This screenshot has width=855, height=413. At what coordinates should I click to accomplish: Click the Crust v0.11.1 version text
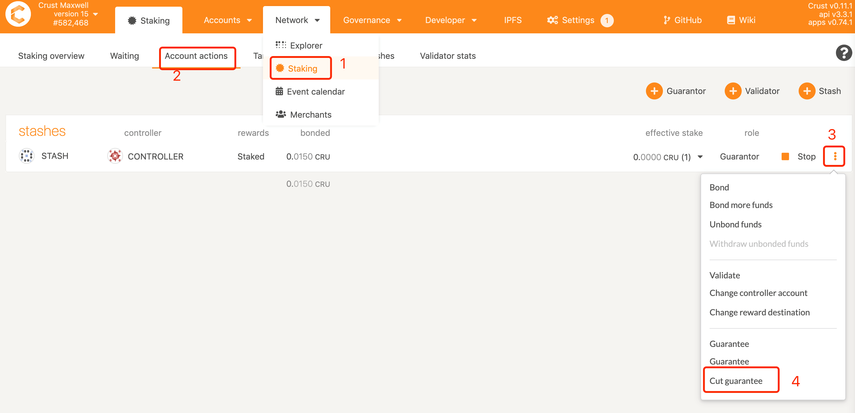point(830,6)
